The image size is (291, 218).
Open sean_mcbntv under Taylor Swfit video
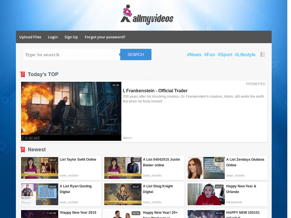click(69, 175)
